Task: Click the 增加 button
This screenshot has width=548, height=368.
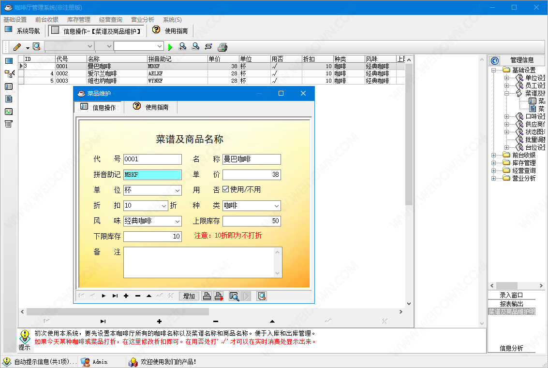Action: [x=189, y=296]
